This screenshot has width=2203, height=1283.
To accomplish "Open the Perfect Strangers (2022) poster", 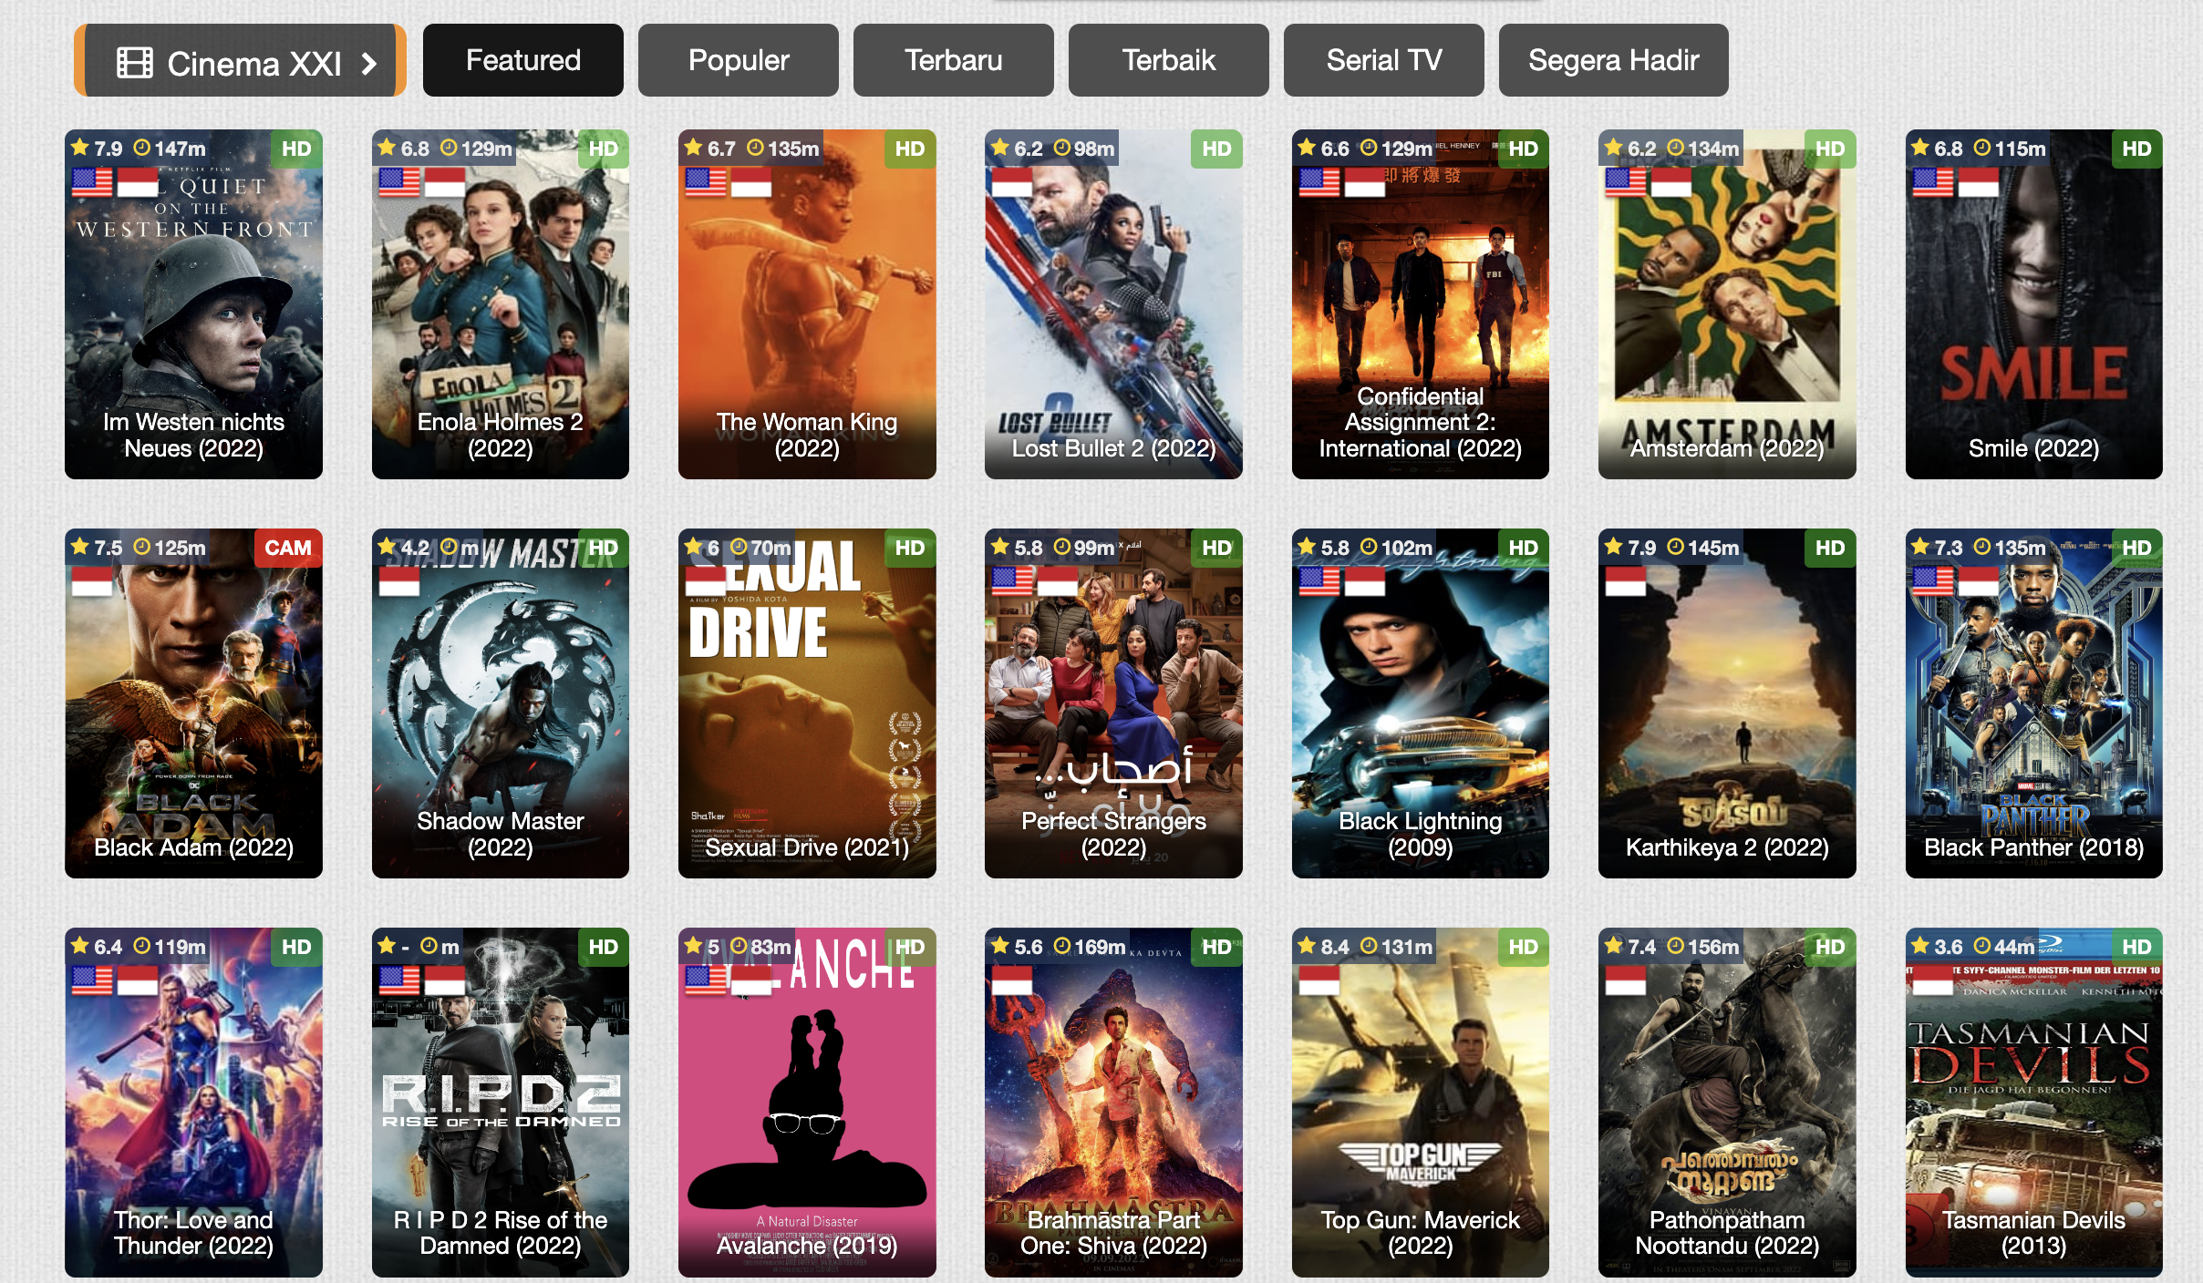I will (x=1113, y=703).
